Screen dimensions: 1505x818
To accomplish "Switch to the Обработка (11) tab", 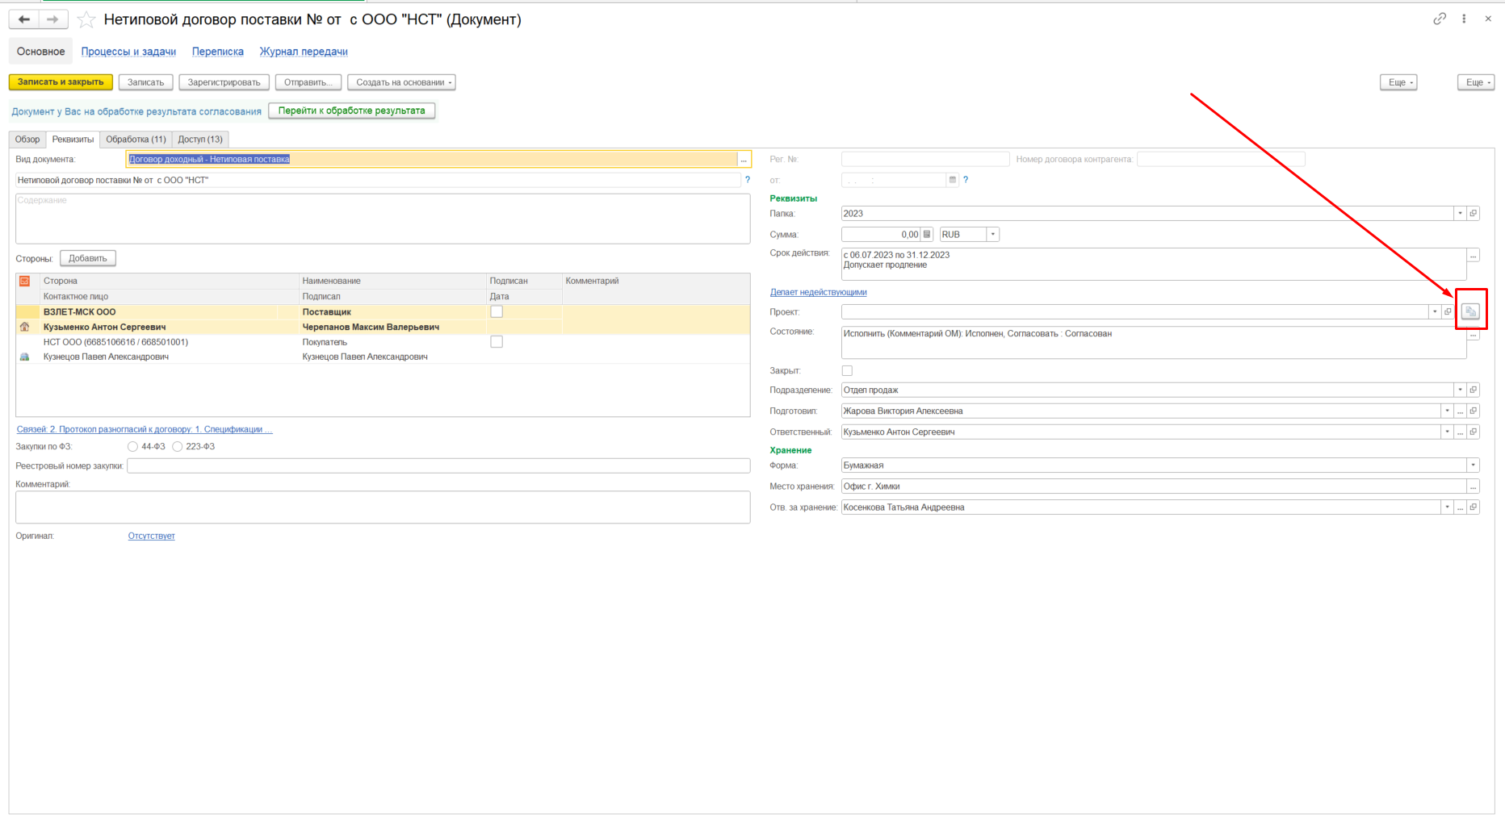I will pos(136,140).
